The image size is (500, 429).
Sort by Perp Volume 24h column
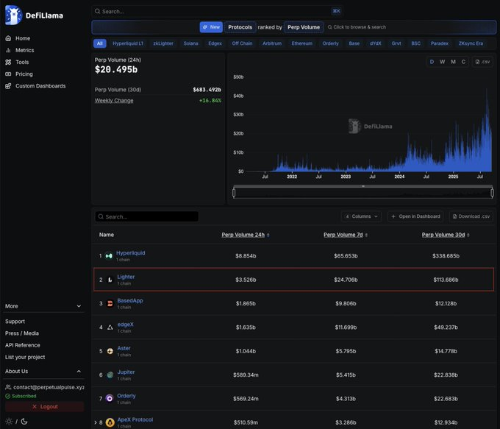(x=246, y=235)
